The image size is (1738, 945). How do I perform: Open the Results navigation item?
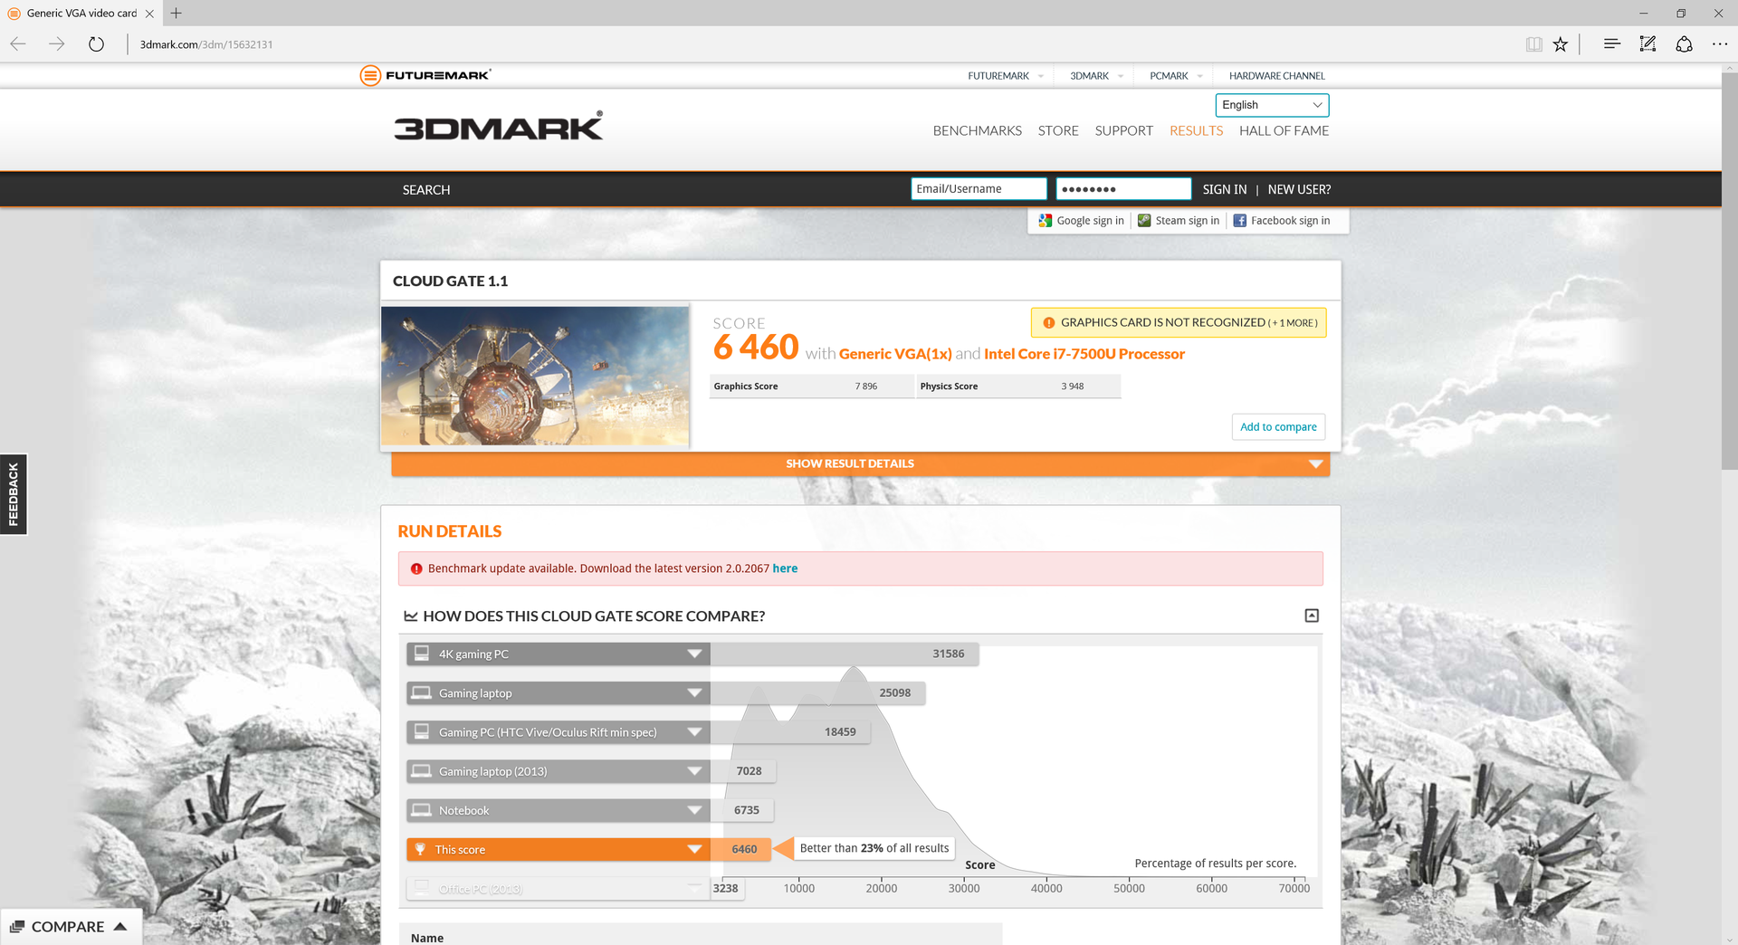[x=1196, y=131]
